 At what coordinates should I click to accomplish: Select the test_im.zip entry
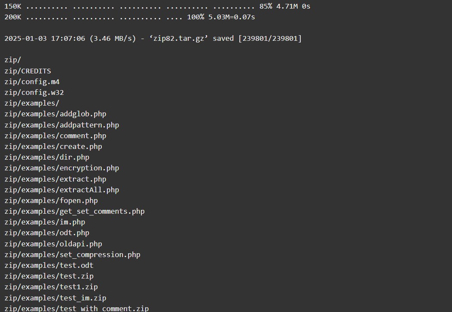point(55,298)
